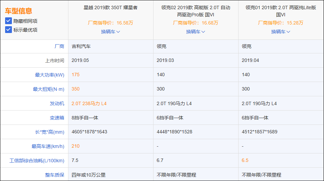The height and width of the screenshot is (181, 324).
Task: Toggle the 隐藏相同项 checkbox
Action: point(9,21)
